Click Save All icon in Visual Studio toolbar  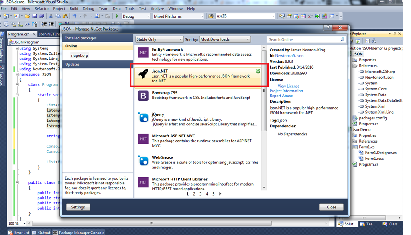coord(42,16)
